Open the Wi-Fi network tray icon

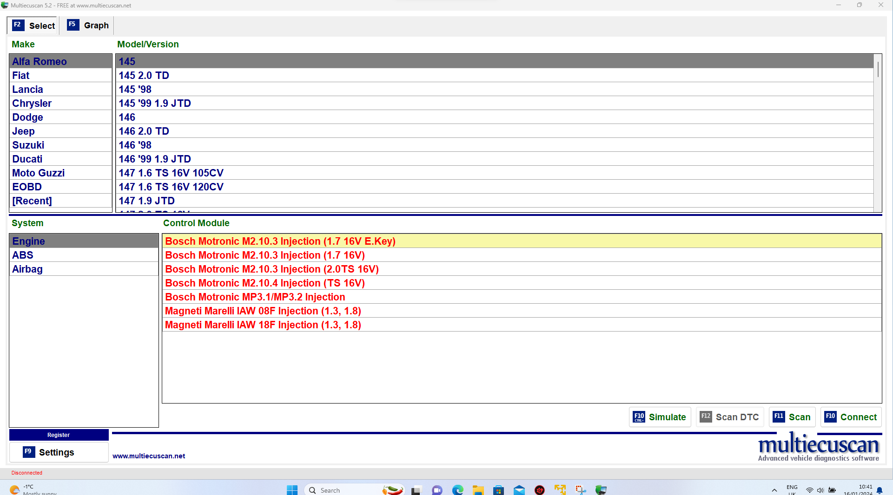[810, 490]
